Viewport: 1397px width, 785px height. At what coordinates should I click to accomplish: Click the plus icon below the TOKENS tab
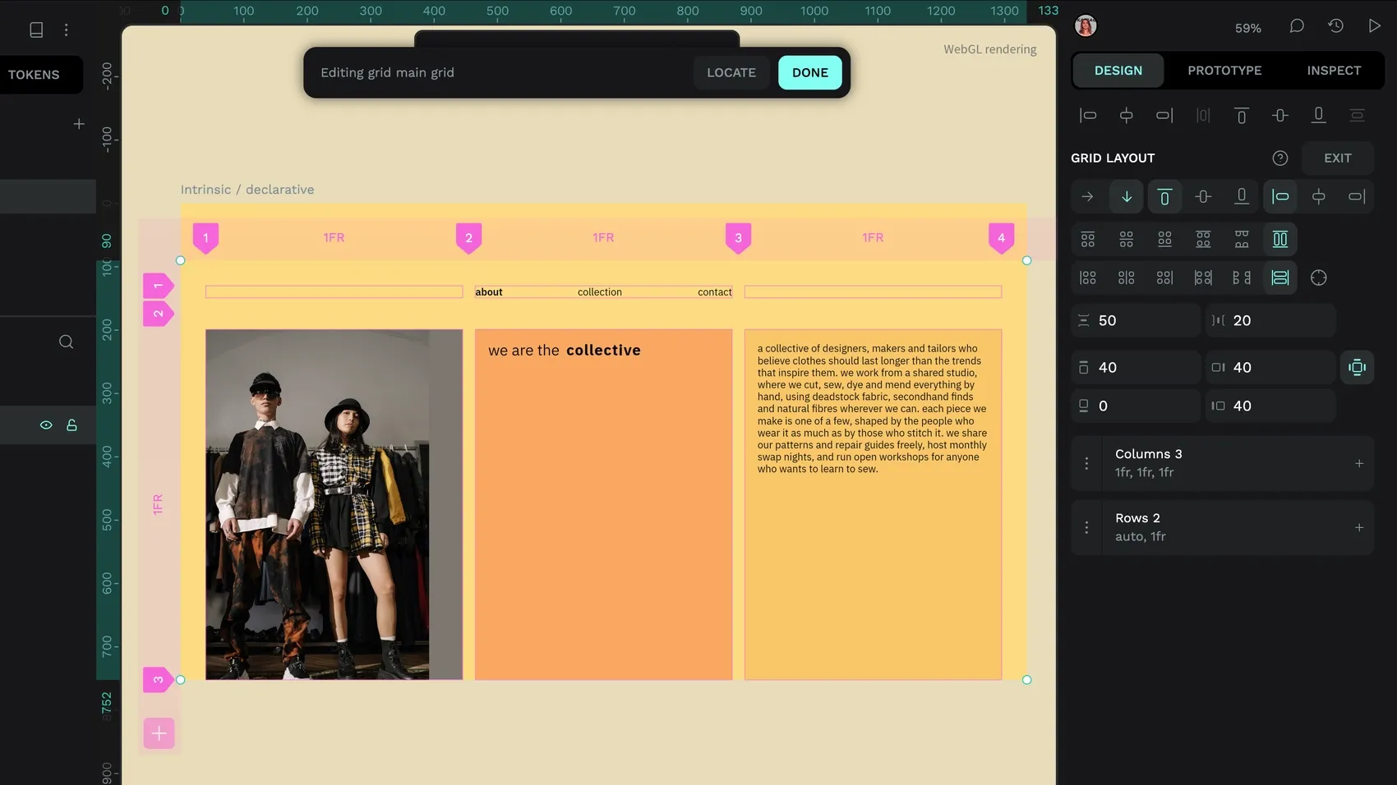point(79,124)
